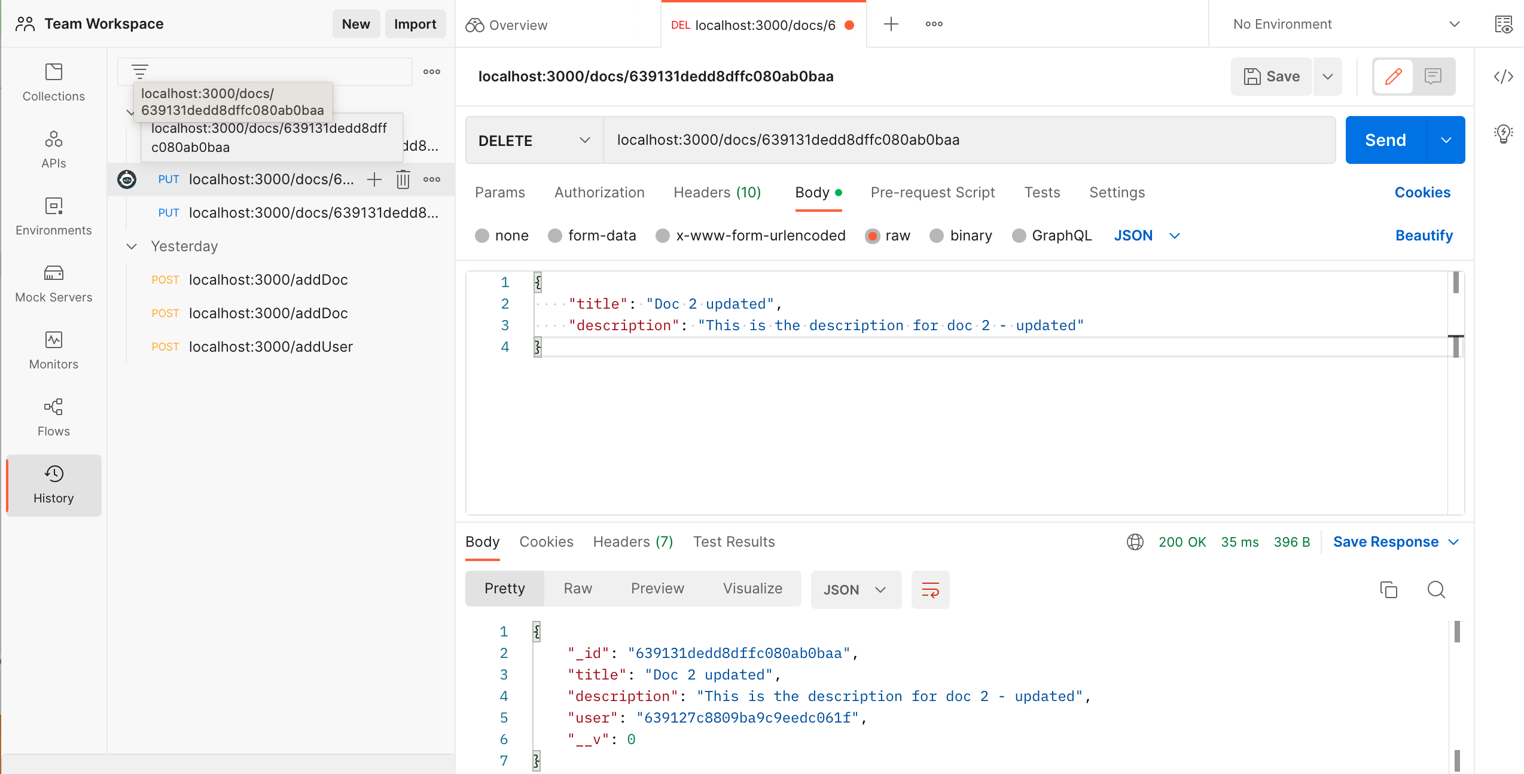Switch to the Headers request tab

pyautogui.click(x=716, y=192)
